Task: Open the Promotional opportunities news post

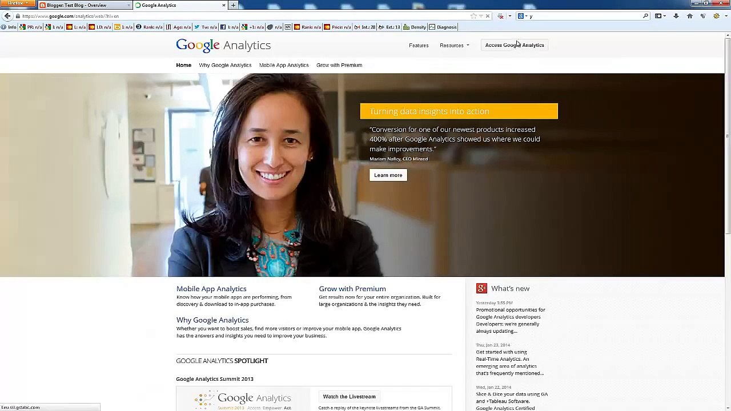Action: [511, 320]
